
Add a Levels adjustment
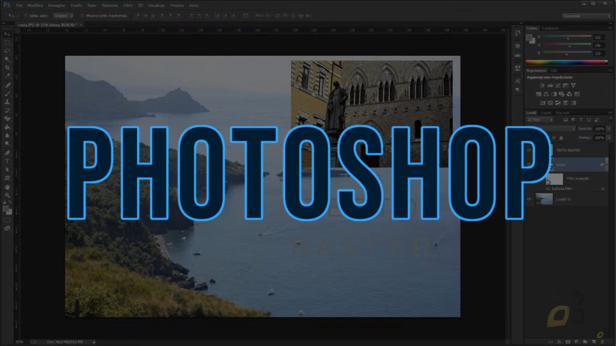click(550, 85)
